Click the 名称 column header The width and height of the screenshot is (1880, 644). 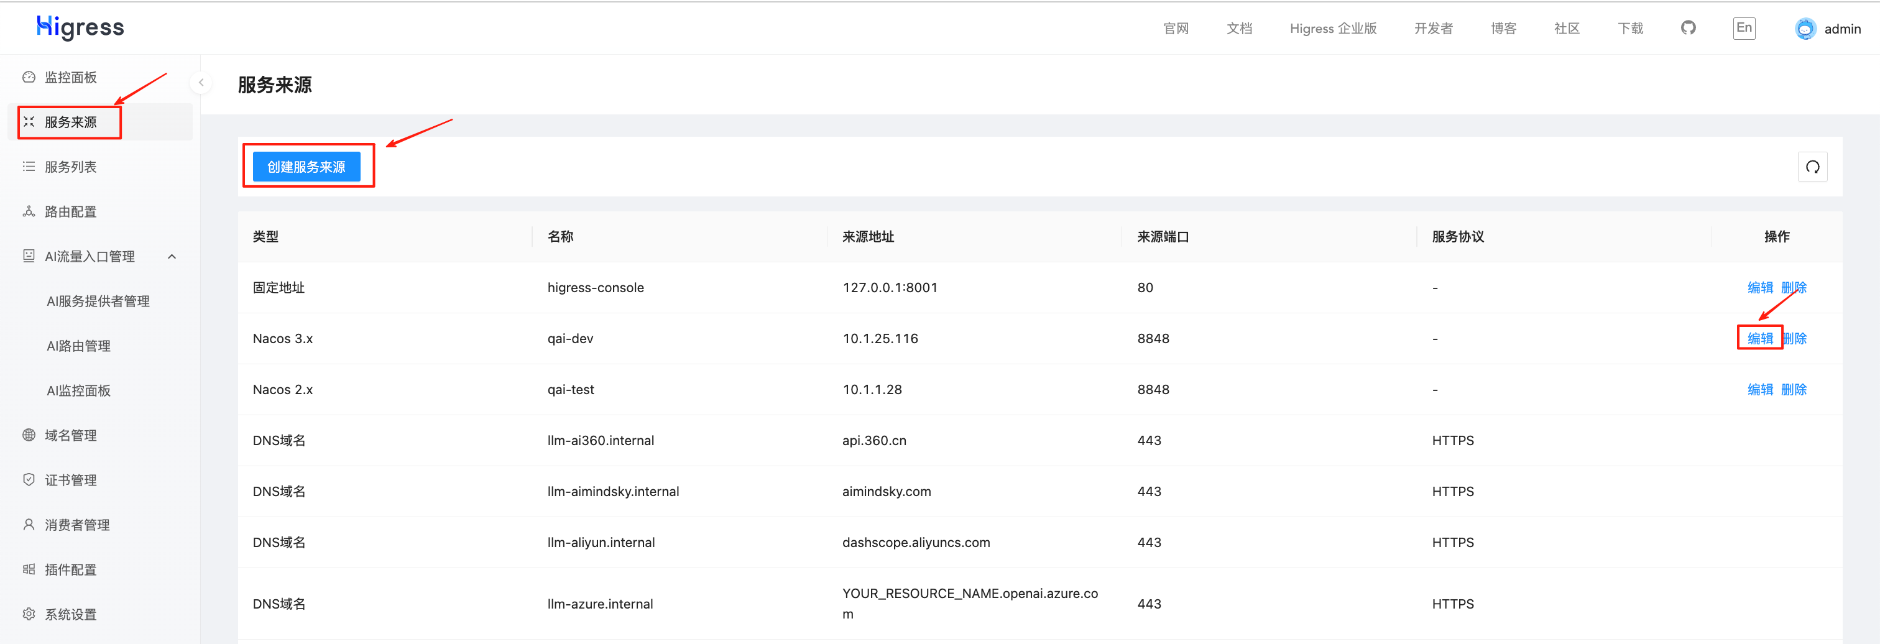click(x=561, y=236)
